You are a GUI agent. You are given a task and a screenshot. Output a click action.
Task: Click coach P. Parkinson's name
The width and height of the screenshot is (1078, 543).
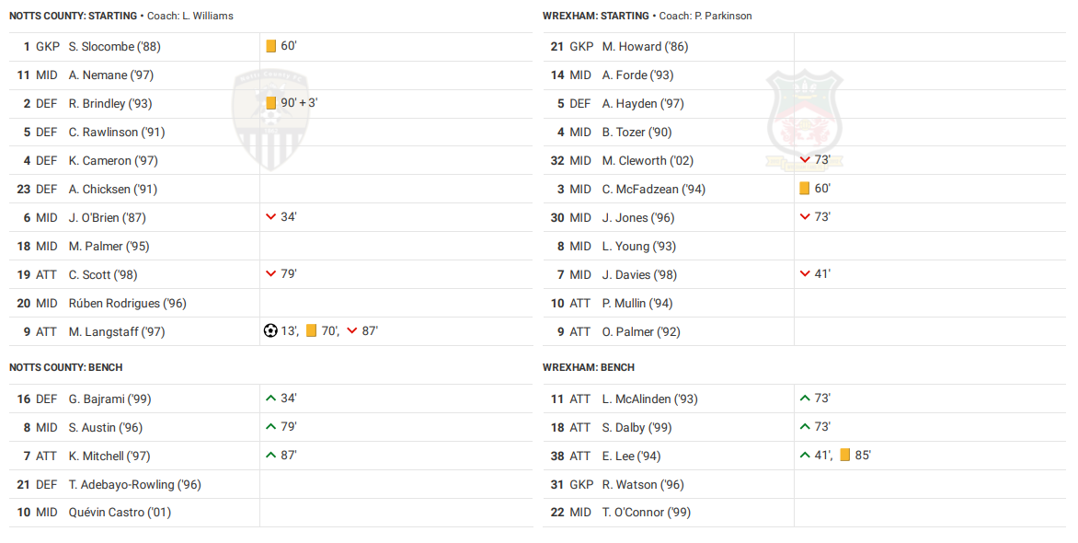pyautogui.click(x=722, y=16)
